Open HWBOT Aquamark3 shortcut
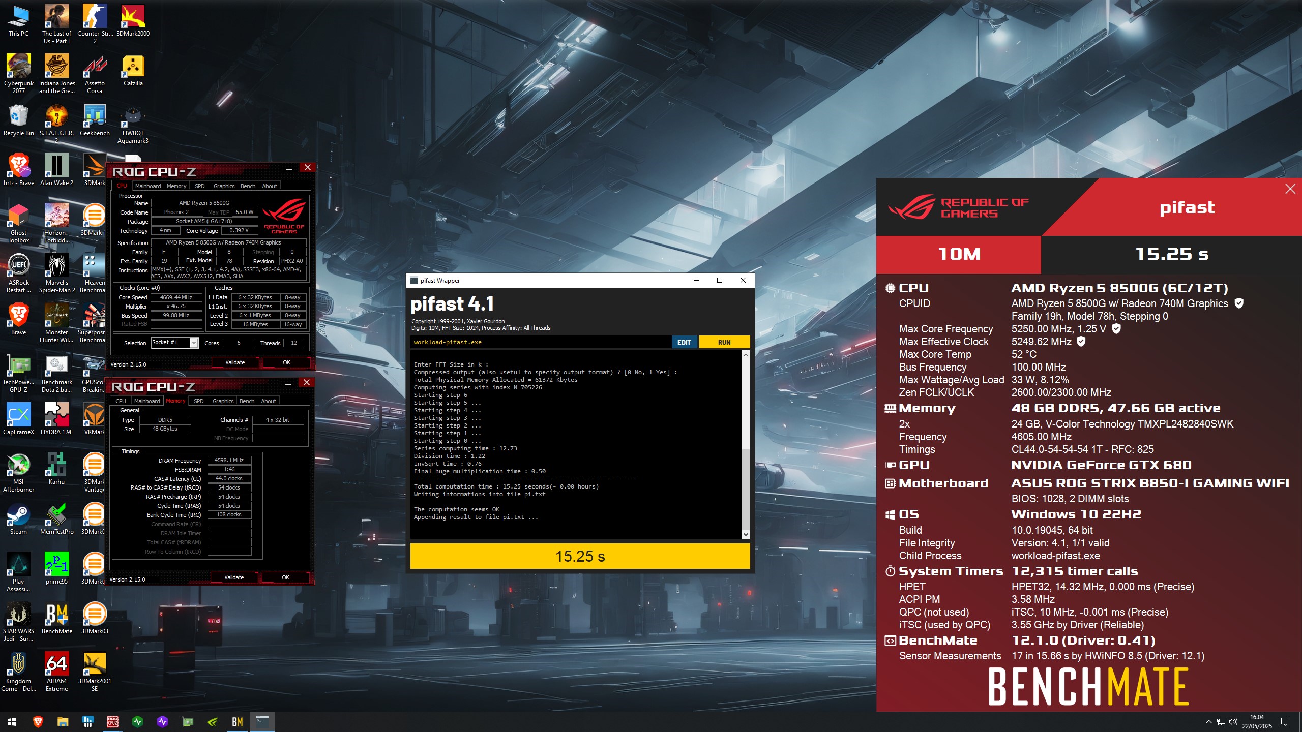Image resolution: width=1302 pixels, height=732 pixels. point(133,124)
